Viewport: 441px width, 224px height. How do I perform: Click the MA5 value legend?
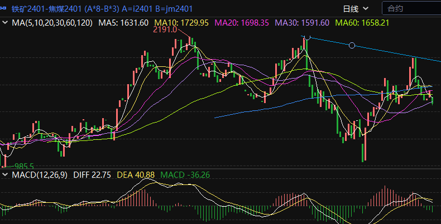[123, 23]
